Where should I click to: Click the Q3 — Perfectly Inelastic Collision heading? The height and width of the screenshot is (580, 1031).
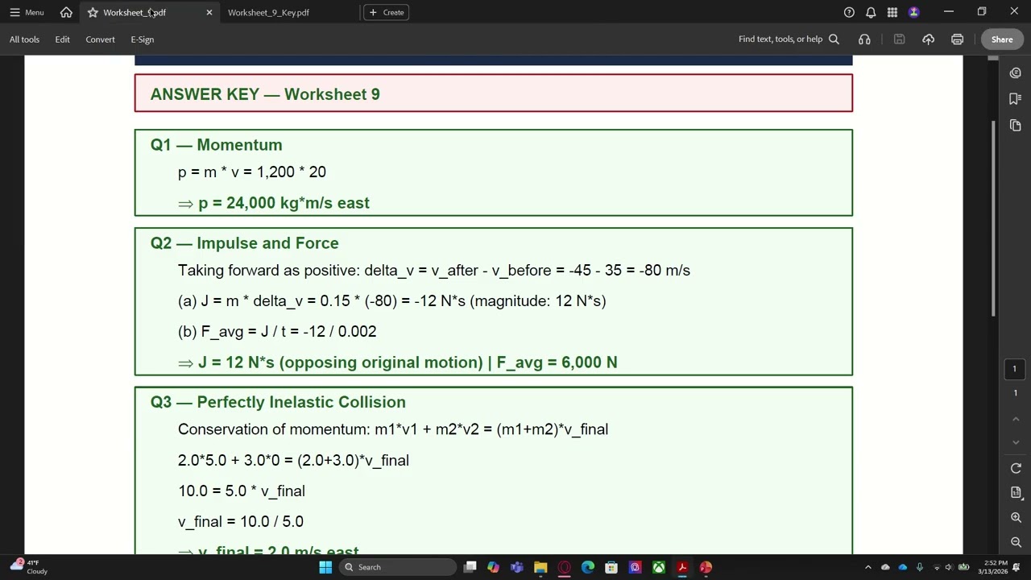(x=278, y=402)
